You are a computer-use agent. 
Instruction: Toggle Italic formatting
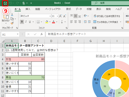[x=26, y=22]
